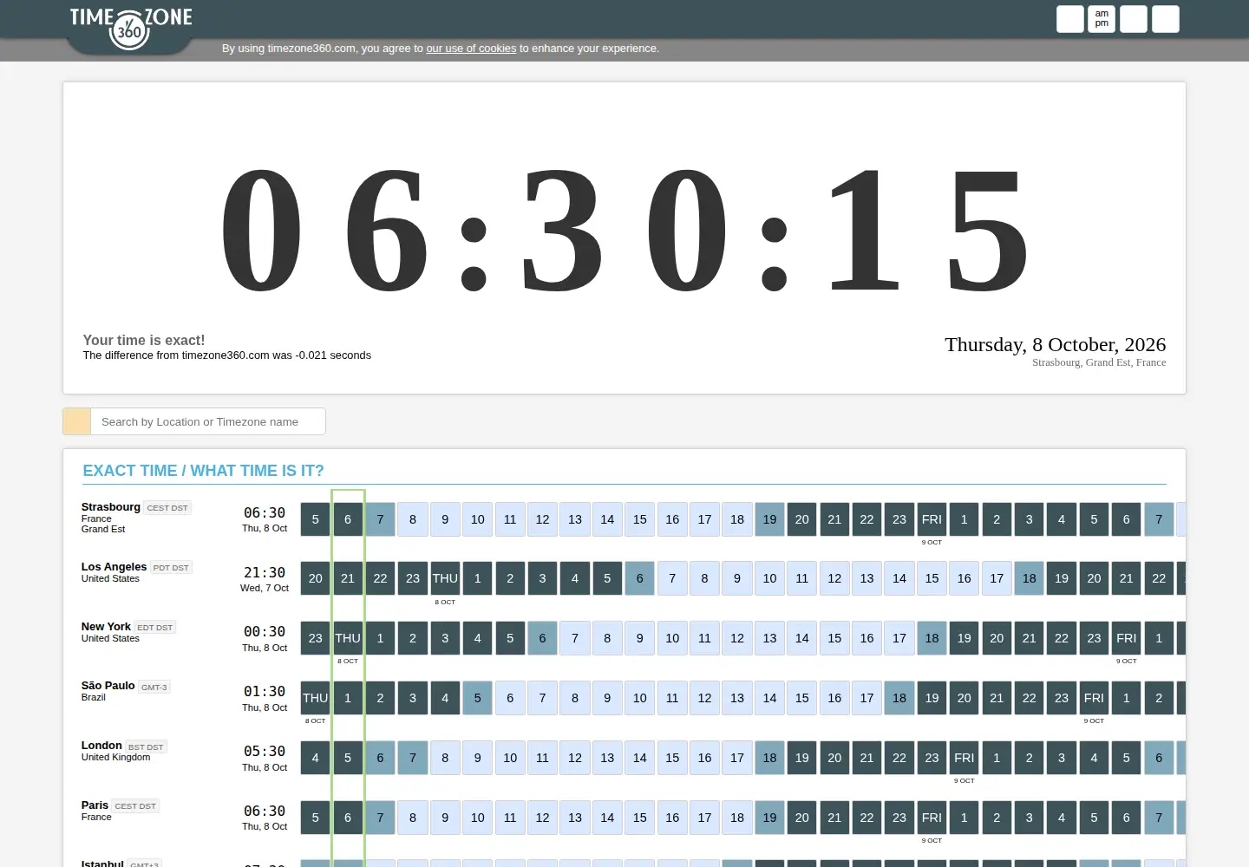Click the 21:30 time for Los Angeles
1249x867 pixels.
(x=265, y=572)
